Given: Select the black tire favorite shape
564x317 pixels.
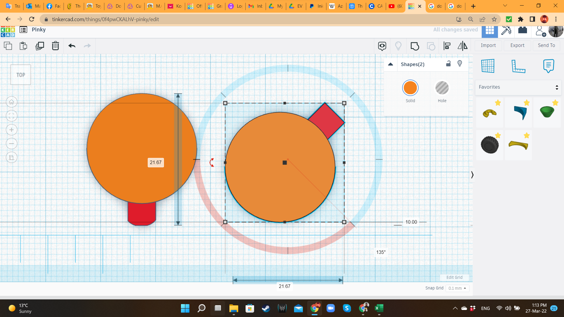Looking at the screenshot, I should click(489, 145).
